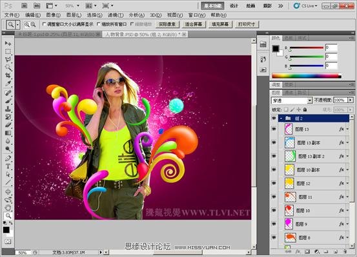Image resolution: width=357 pixels, height=257 pixels.
Task: Select the Clone Stamp tool
Action: point(8,109)
